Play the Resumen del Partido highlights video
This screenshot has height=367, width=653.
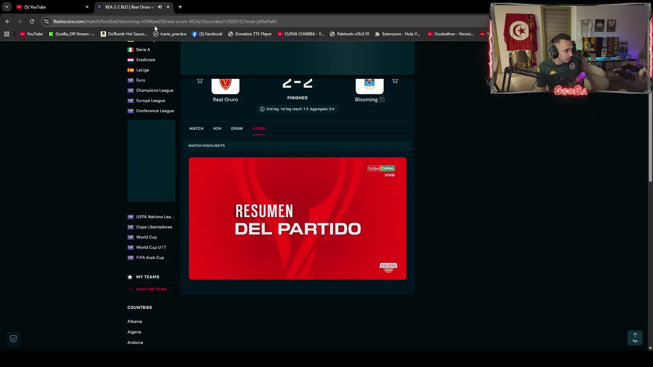(297, 218)
